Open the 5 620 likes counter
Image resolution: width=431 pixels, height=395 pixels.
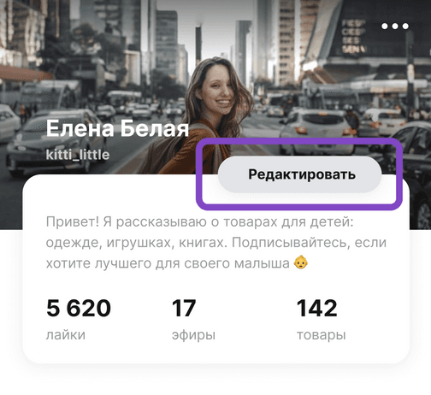[x=79, y=308]
